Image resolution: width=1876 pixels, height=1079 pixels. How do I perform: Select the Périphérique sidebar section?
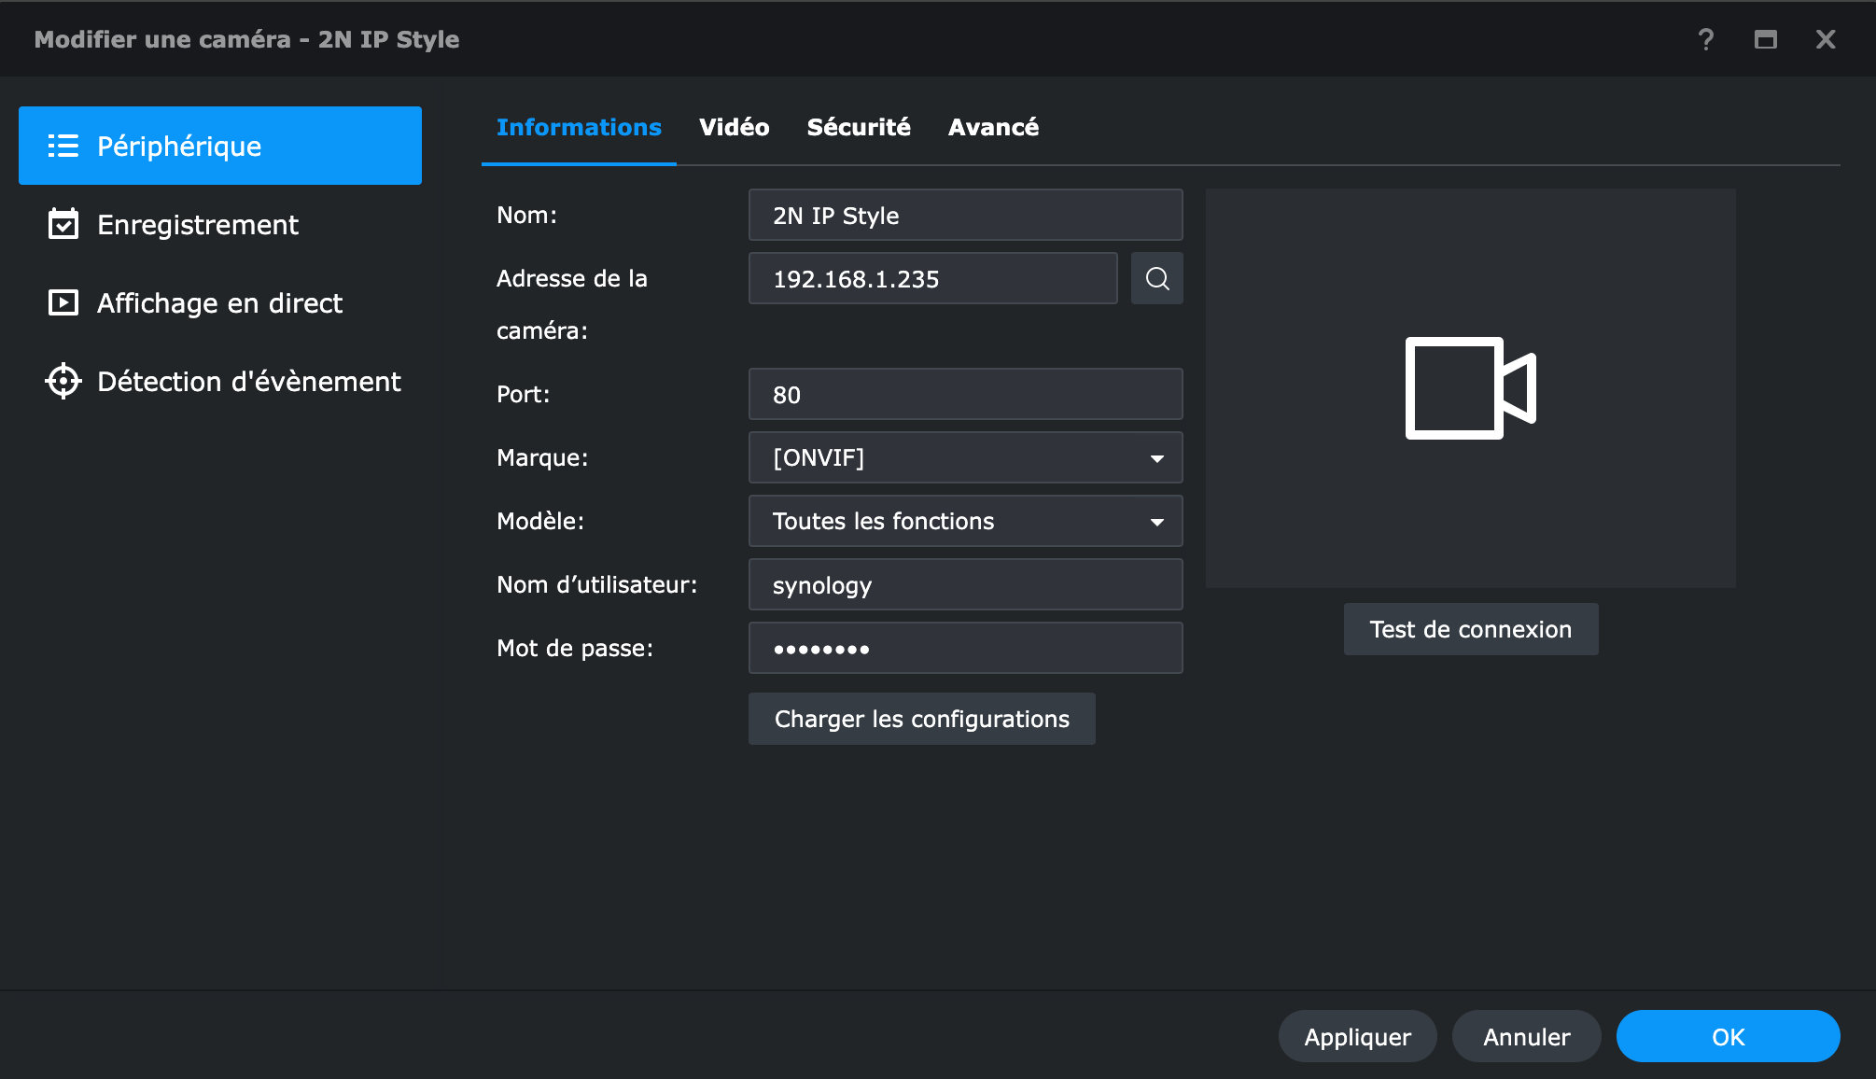(220, 146)
